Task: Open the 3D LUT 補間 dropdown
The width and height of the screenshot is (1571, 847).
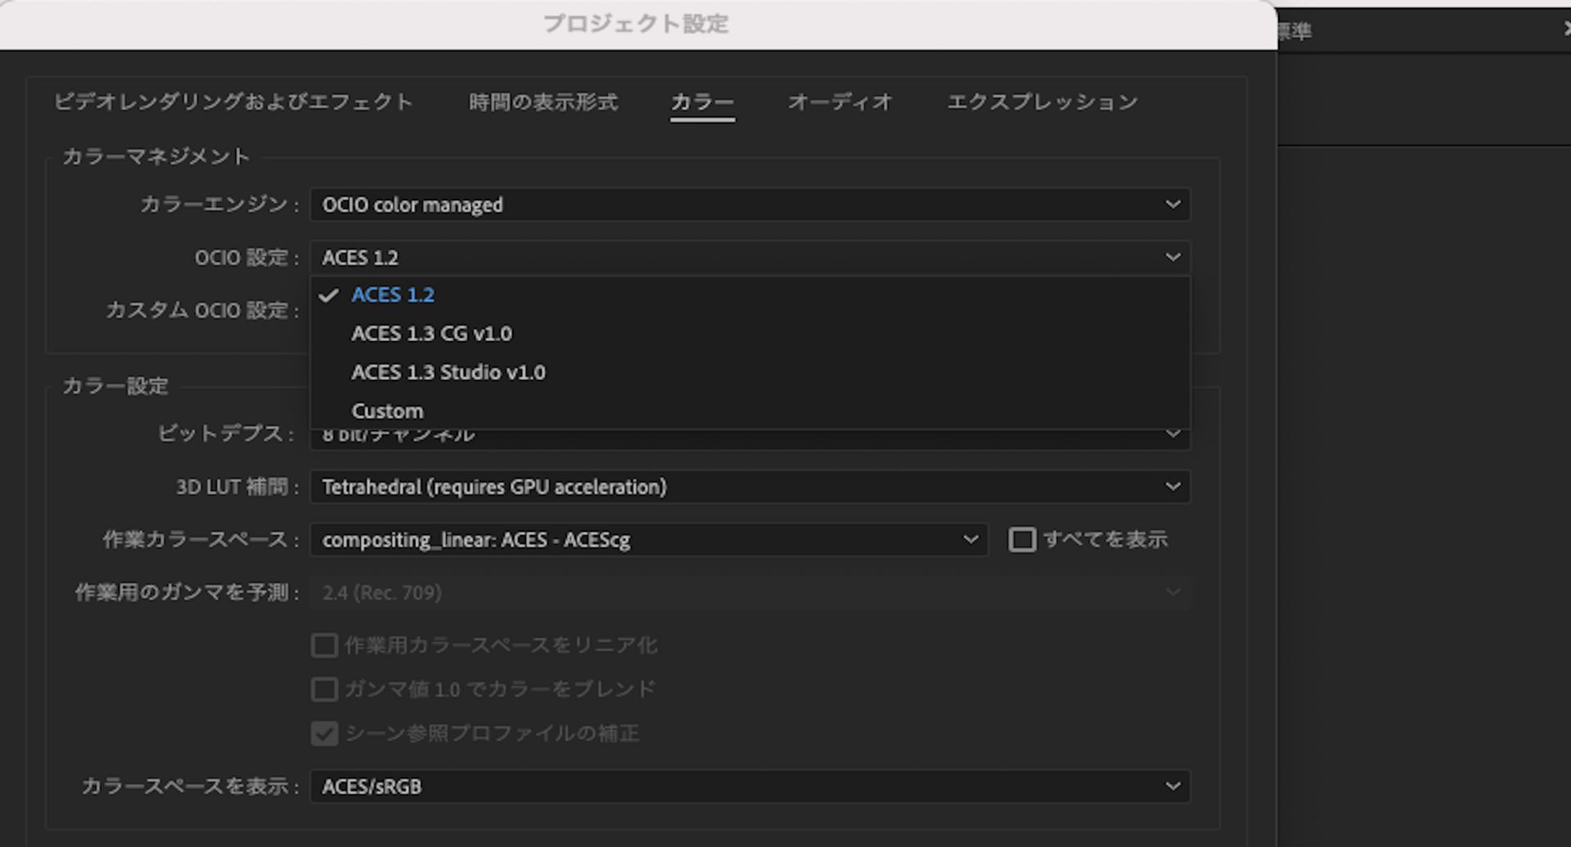Action: 749,486
